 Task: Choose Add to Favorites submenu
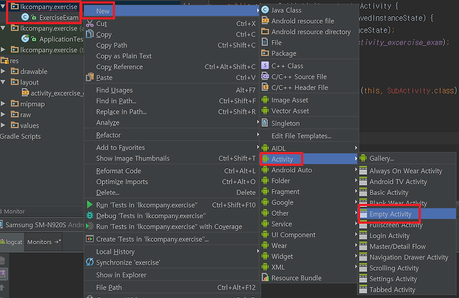(172, 147)
